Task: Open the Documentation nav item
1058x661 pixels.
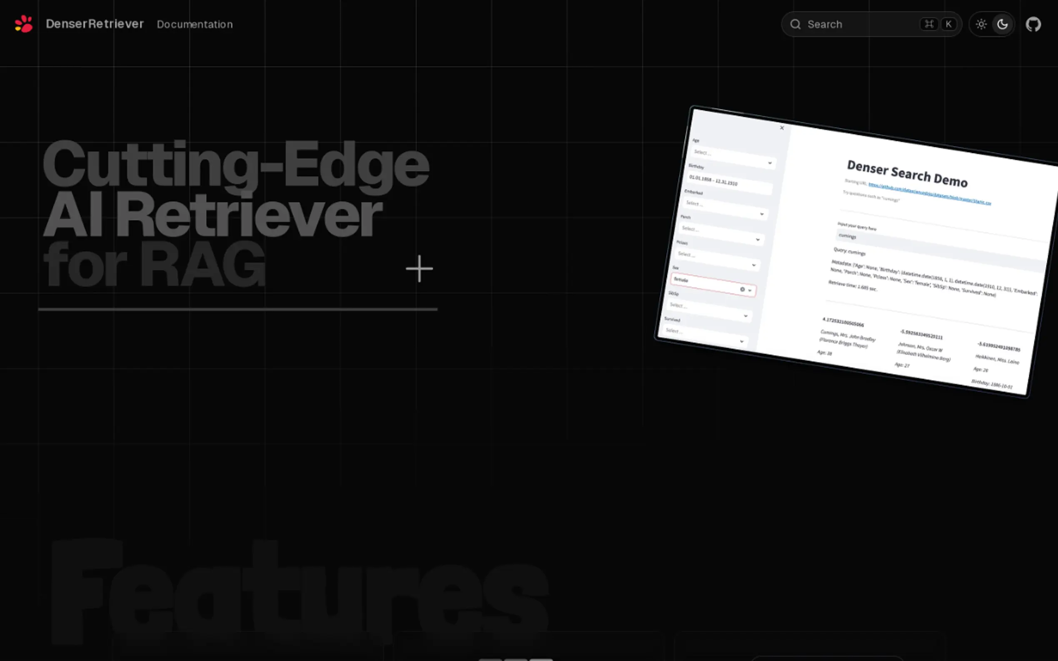Action: point(195,25)
